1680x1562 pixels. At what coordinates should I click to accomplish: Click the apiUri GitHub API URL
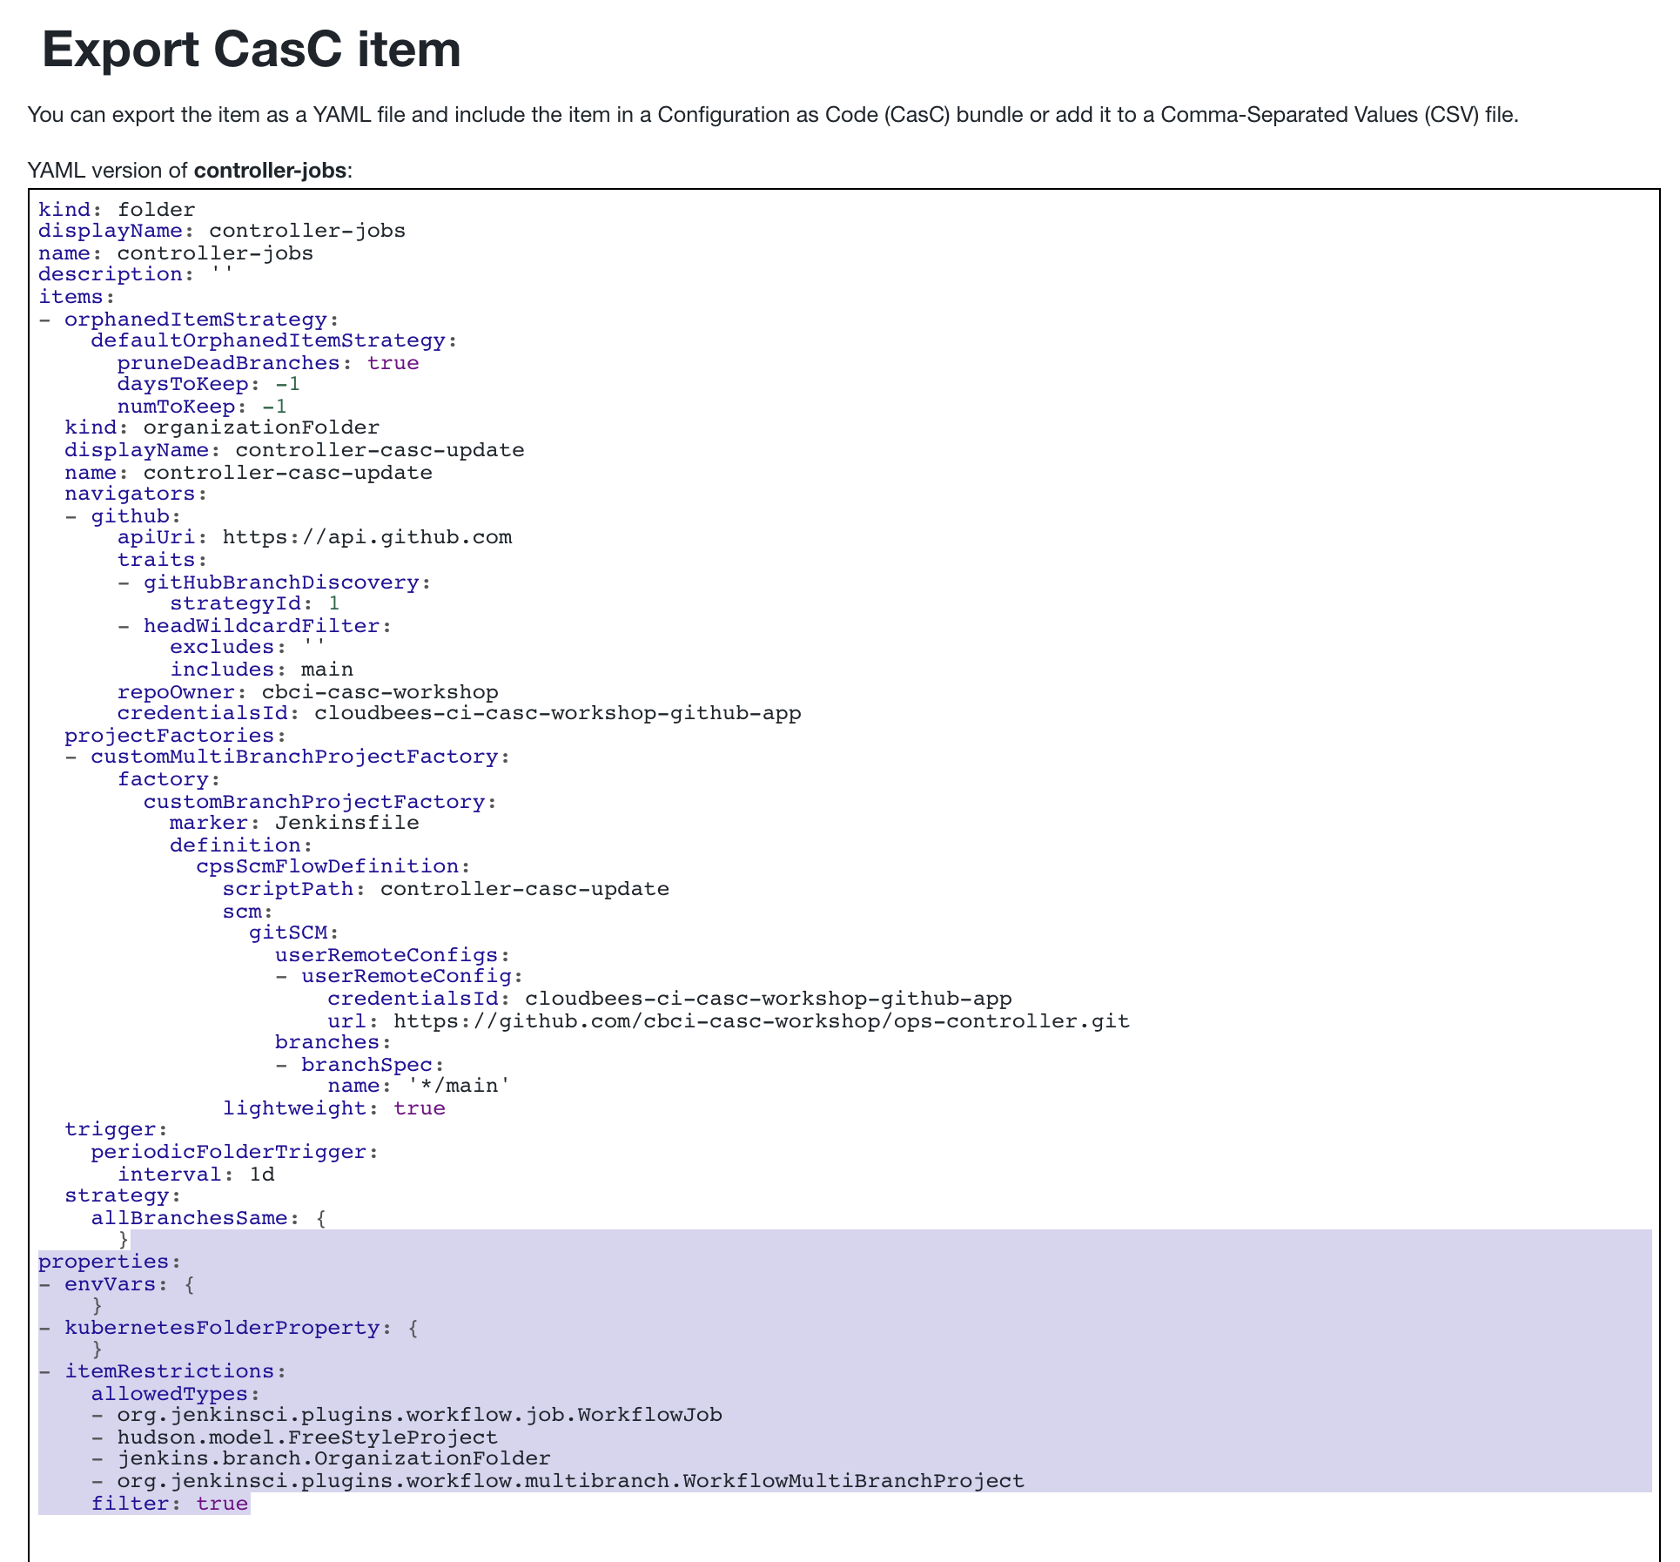click(366, 537)
